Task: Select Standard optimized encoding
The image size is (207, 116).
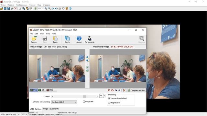Action: pyautogui.click(x=109, y=98)
